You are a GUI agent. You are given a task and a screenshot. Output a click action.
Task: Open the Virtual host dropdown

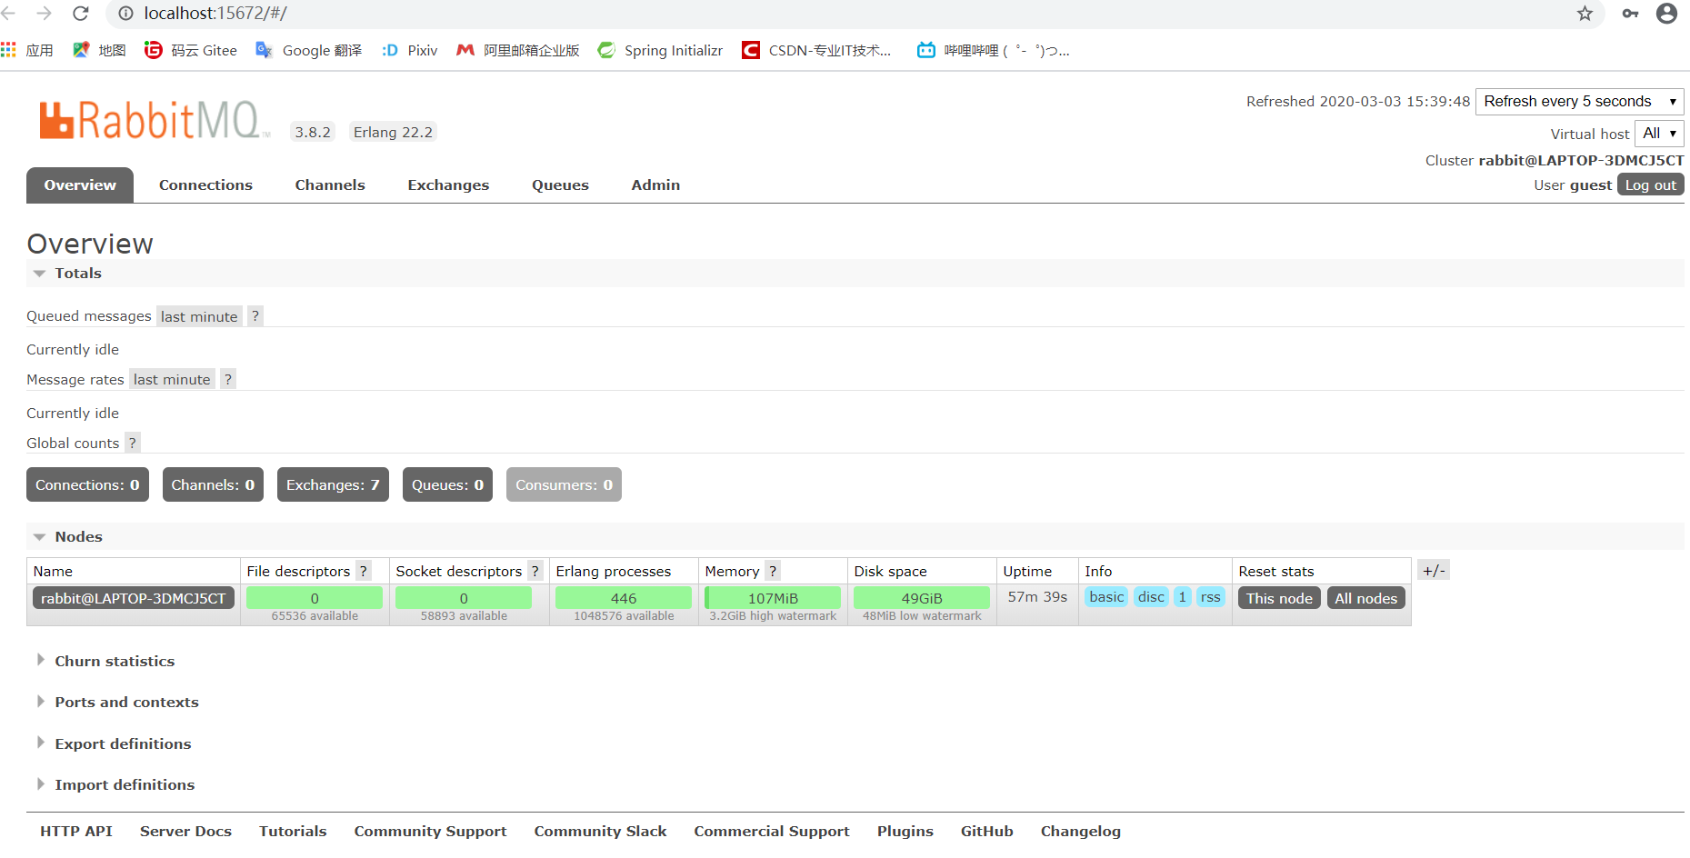[1659, 134]
